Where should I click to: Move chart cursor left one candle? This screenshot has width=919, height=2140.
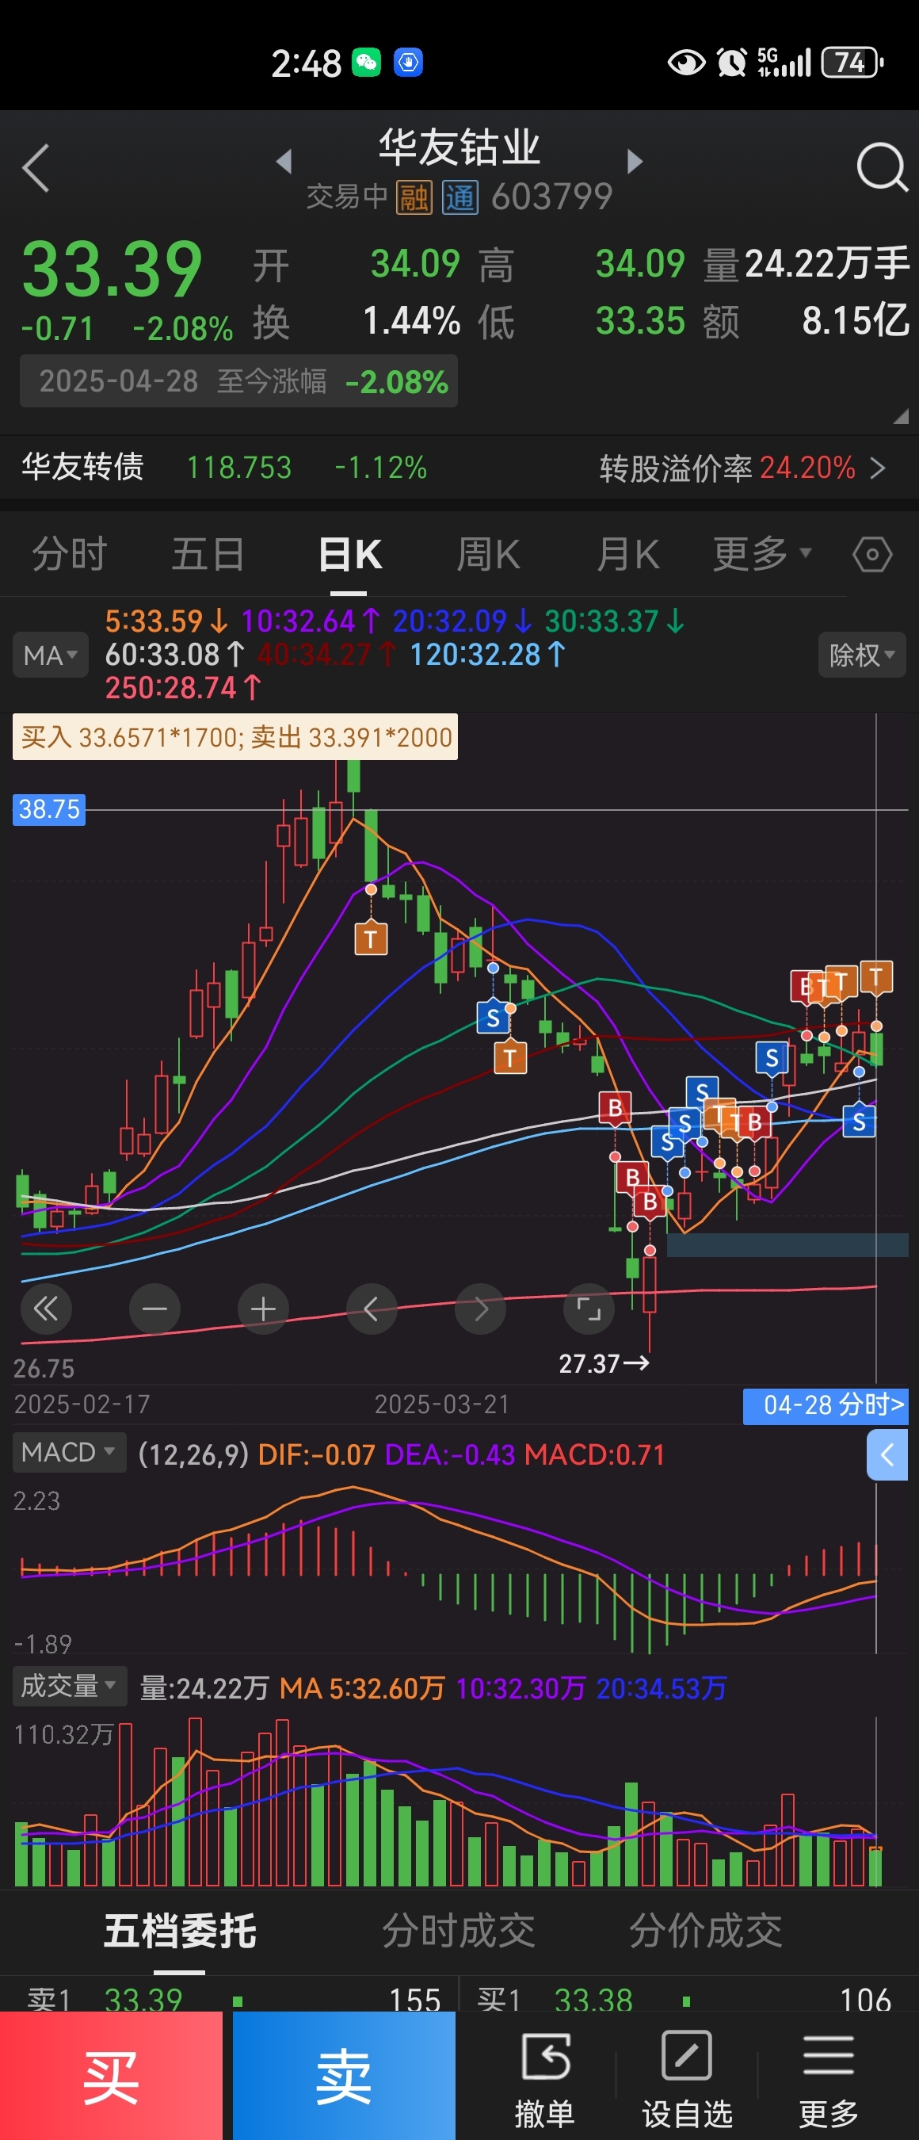pos(371,1309)
